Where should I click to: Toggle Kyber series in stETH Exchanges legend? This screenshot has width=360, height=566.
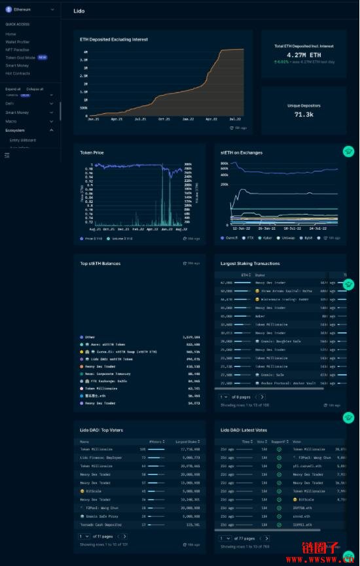(264, 238)
